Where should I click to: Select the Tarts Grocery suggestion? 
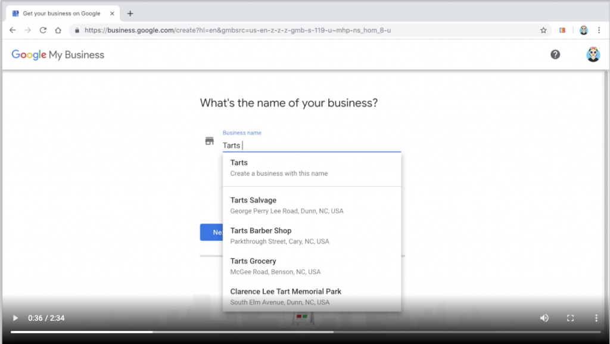(x=312, y=266)
